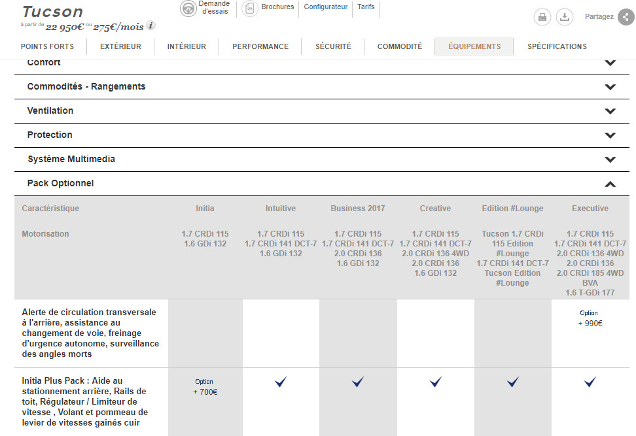Click the 275€/mois monthly price

click(x=118, y=27)
